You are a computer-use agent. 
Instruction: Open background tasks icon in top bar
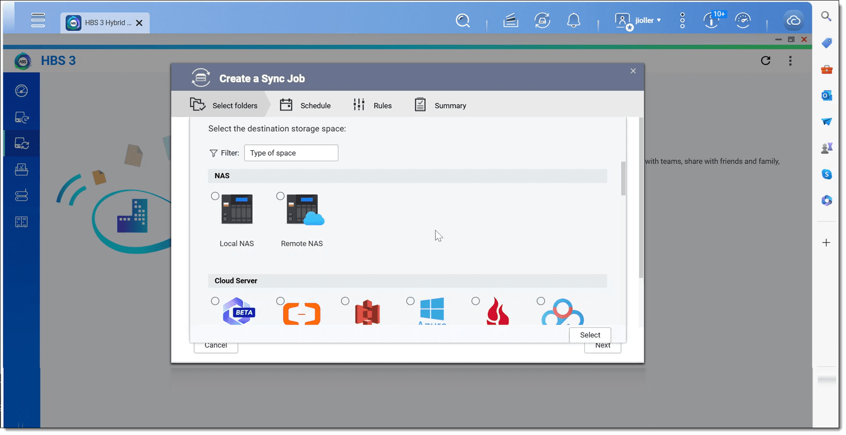[510, 21]
